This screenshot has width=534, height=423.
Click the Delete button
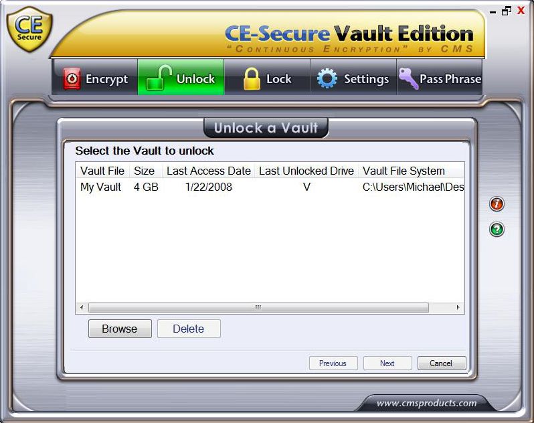tap(189, 329)
